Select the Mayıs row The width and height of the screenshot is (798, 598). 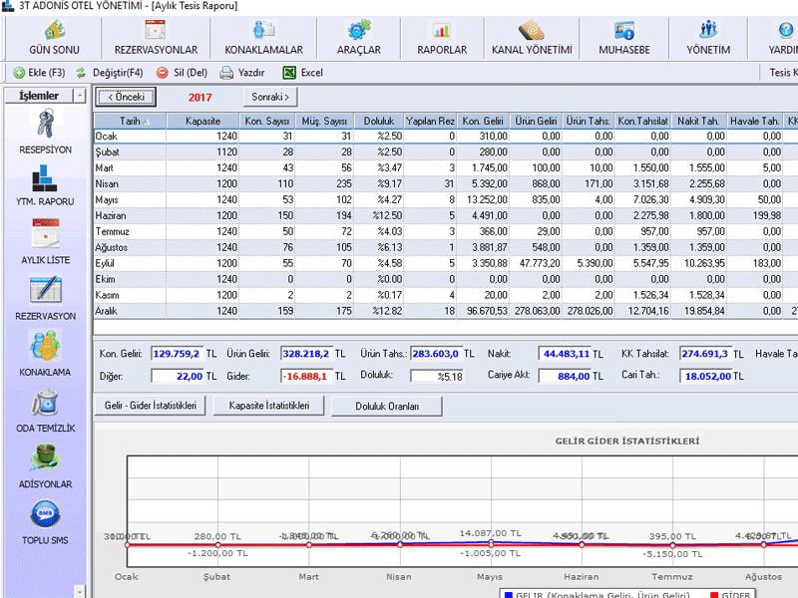(446, 200)
